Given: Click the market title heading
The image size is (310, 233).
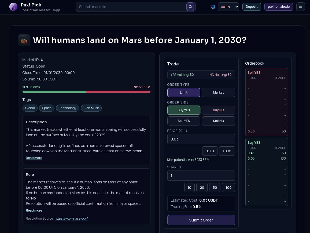Looking at the screenshot, I should [139, 40].
